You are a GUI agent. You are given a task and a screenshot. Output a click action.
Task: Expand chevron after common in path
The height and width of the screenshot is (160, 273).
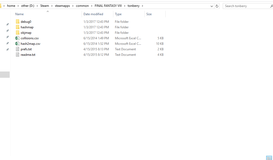(x=92, y=6)
